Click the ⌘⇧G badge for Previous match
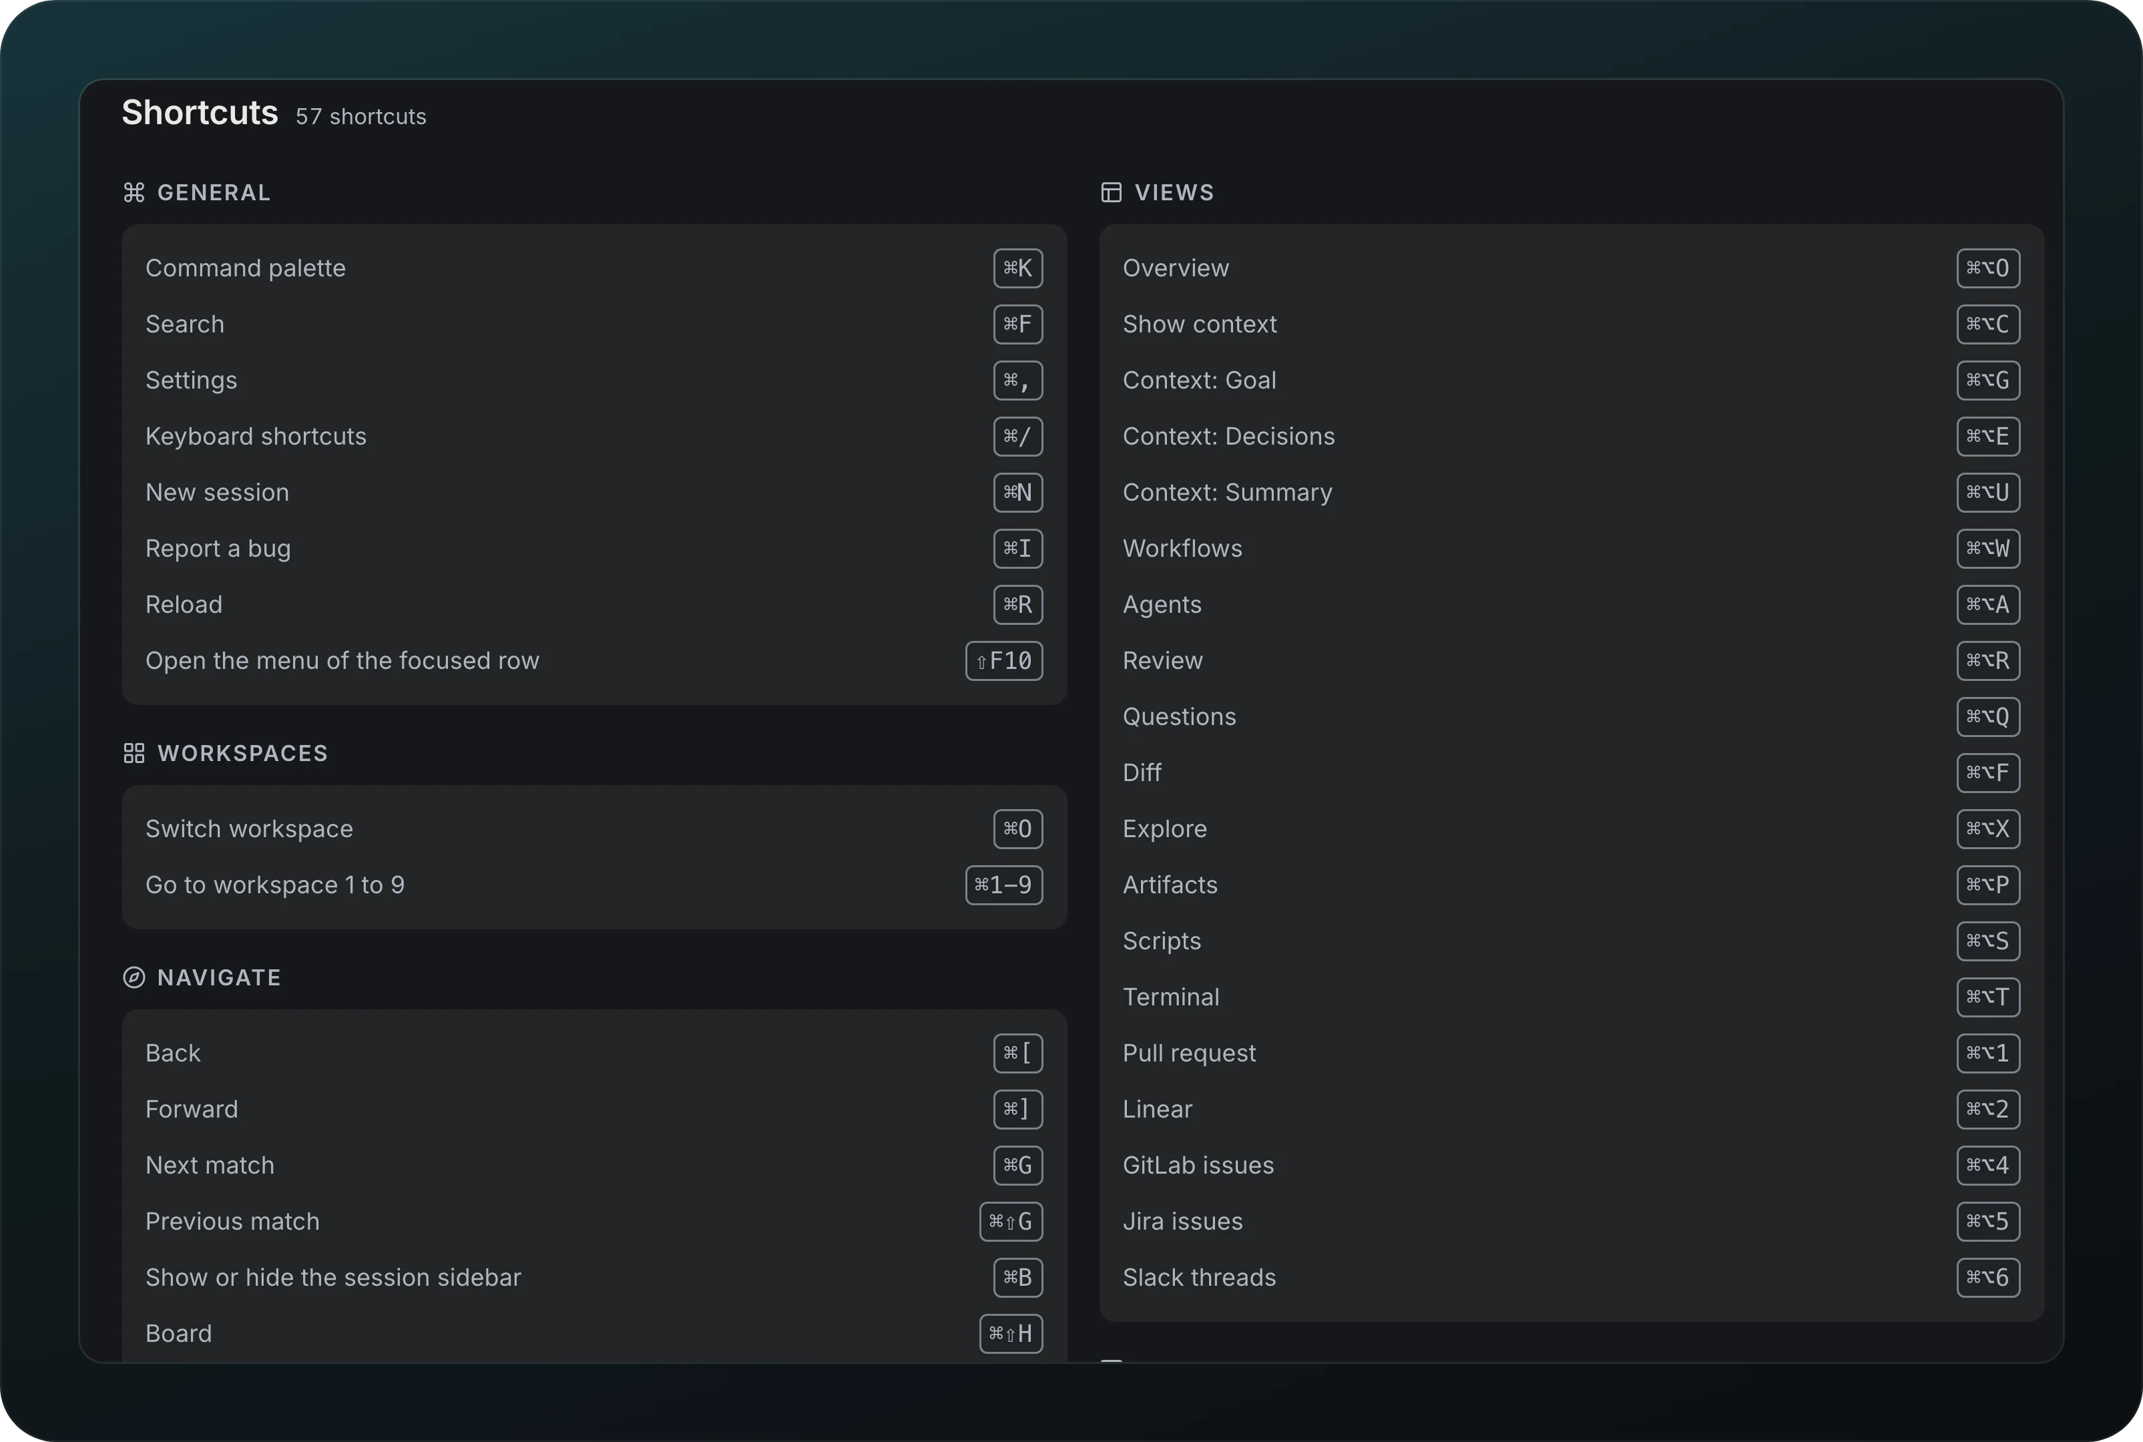 (1011, 1221)
